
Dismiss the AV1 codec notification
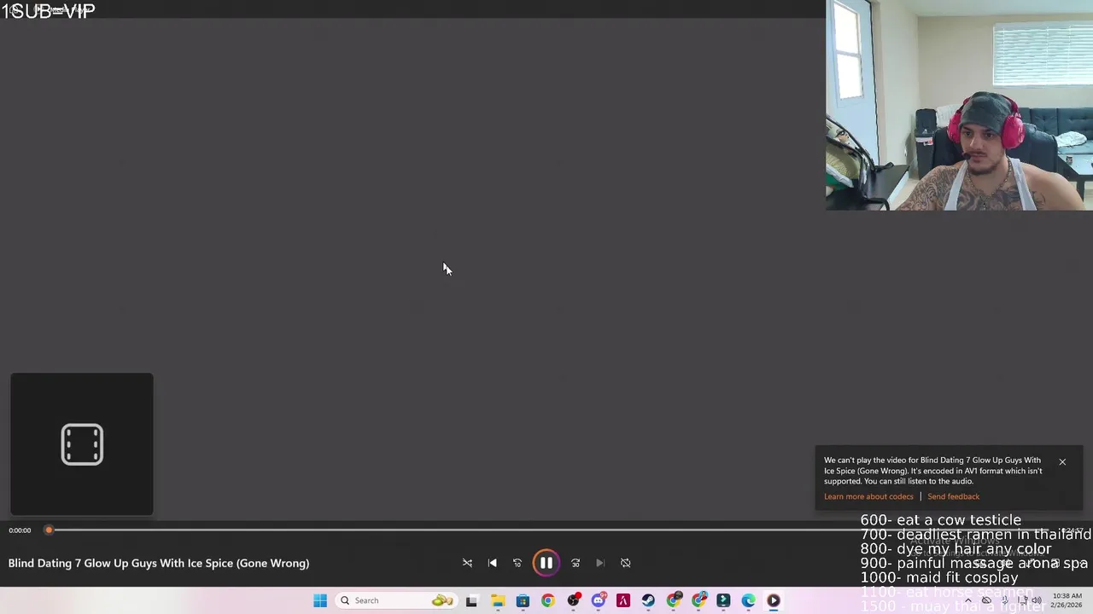point(1062,462)
